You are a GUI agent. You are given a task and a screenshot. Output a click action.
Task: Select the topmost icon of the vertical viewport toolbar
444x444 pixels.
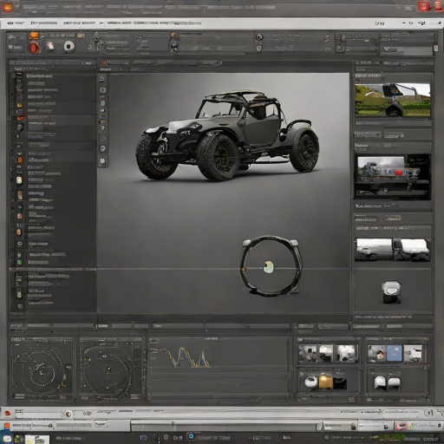(102, 79)
